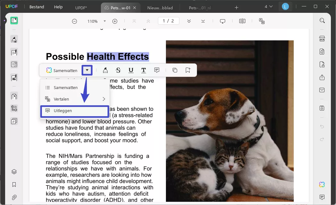Open the Convert PDF tool
The height and width of the screenshot is (205, 336).
(x=322, y=52)
